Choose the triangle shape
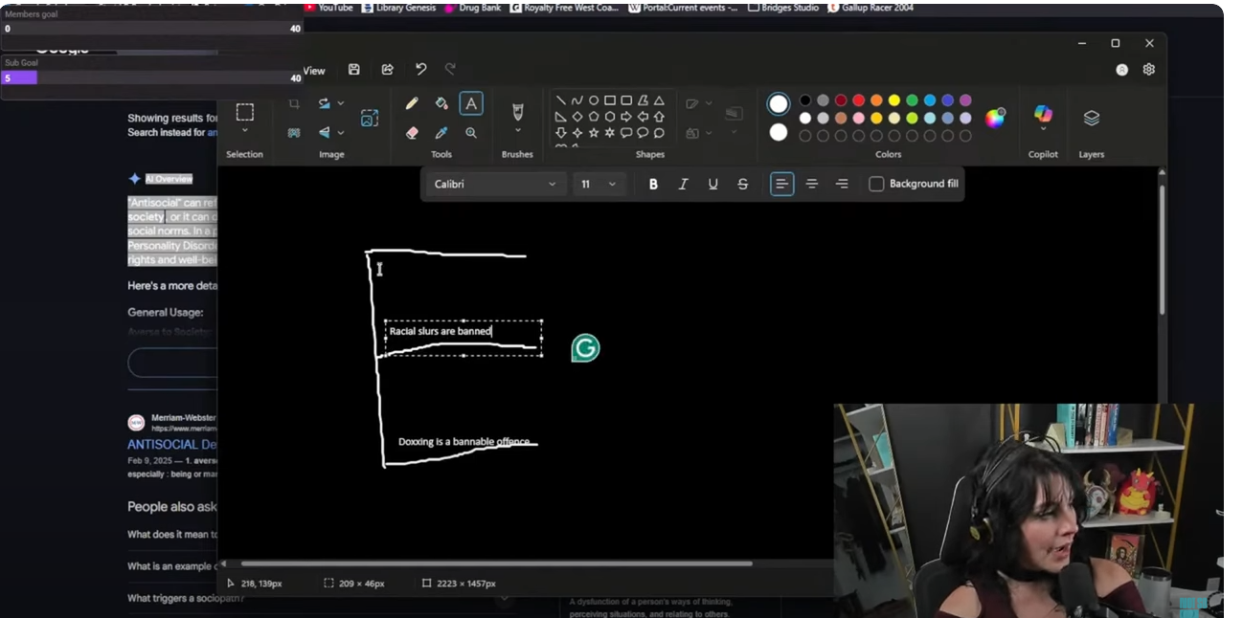 click(x=659, y=100)
